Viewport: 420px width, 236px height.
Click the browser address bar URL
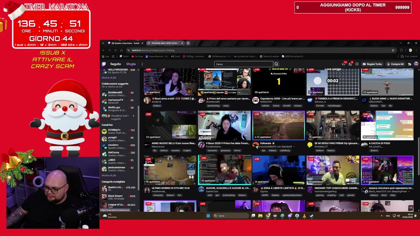pos(153,50)
